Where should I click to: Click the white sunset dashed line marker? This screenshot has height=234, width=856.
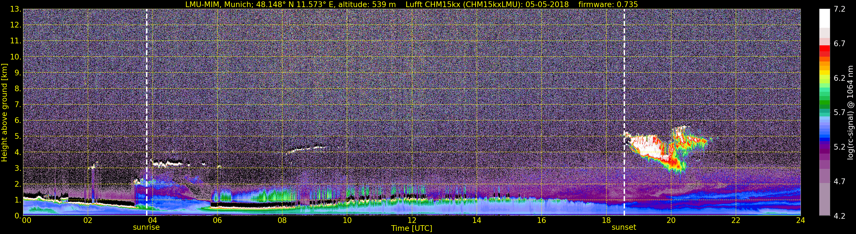click(624, 112)
